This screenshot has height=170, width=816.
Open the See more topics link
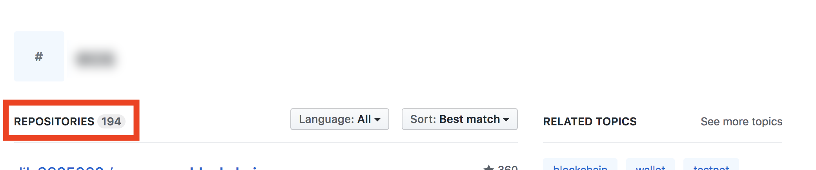[741, 121]
